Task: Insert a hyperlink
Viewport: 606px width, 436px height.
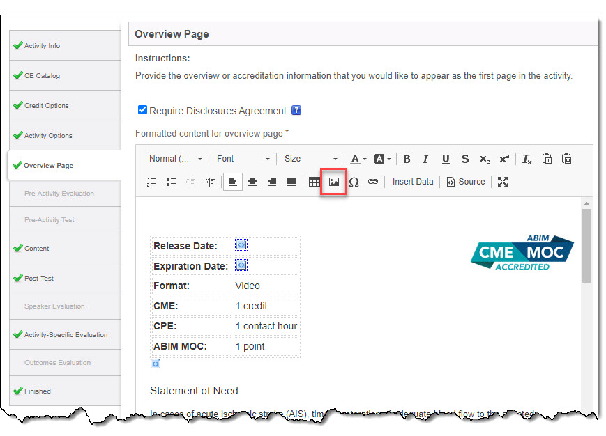Action: coord(373,182)
